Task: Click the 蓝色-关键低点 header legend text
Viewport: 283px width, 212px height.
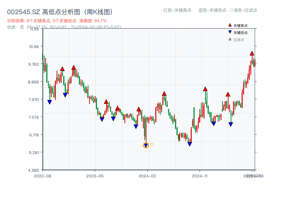Action: tap(212, 10)
